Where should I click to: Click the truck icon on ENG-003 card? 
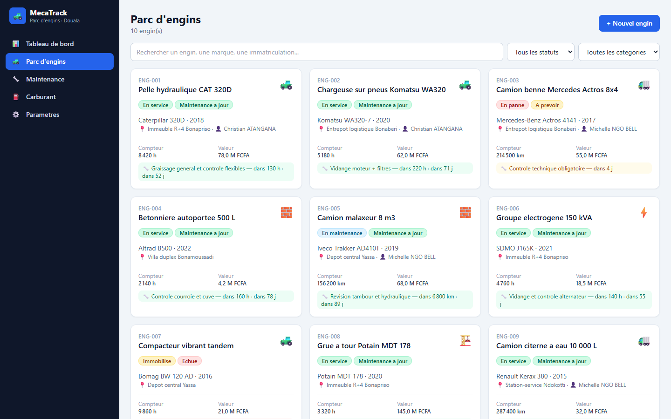click(644, 85)
